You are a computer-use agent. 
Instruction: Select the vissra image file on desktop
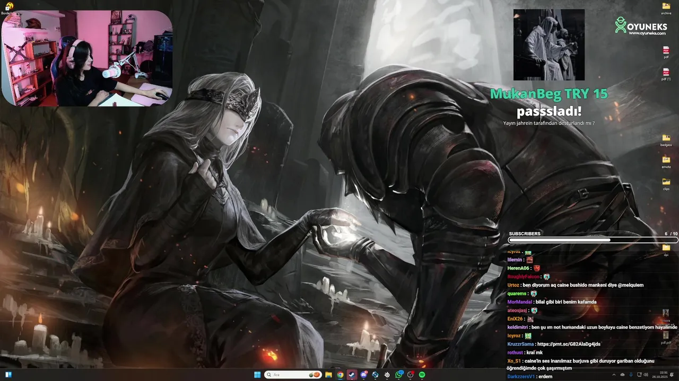pyautogui.click(x=666, y=316)
